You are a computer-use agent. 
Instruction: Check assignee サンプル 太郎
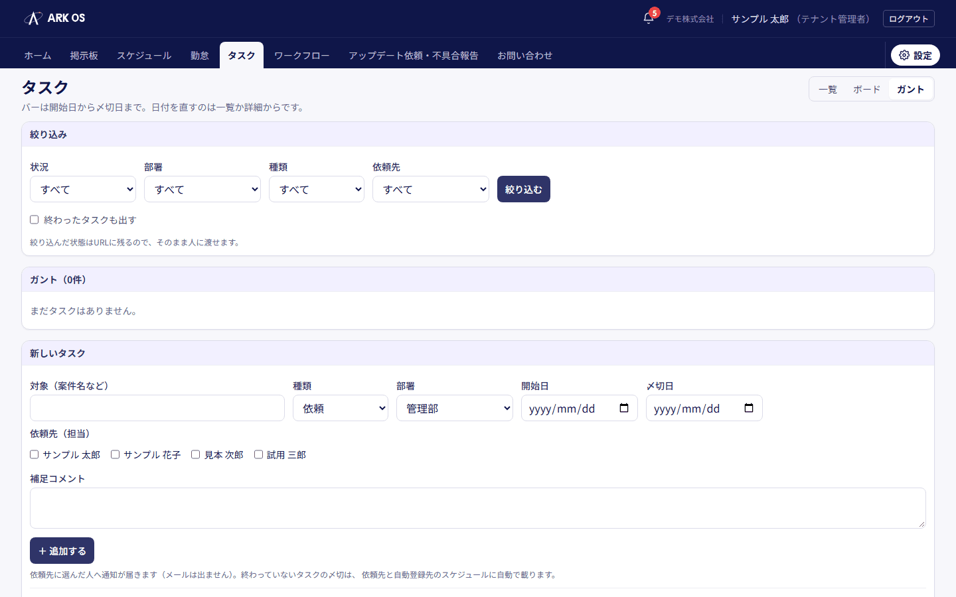[x=35, y=454]
